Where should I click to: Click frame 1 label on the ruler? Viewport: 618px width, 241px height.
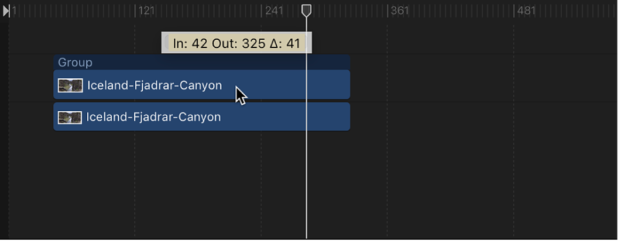point(14,11)
